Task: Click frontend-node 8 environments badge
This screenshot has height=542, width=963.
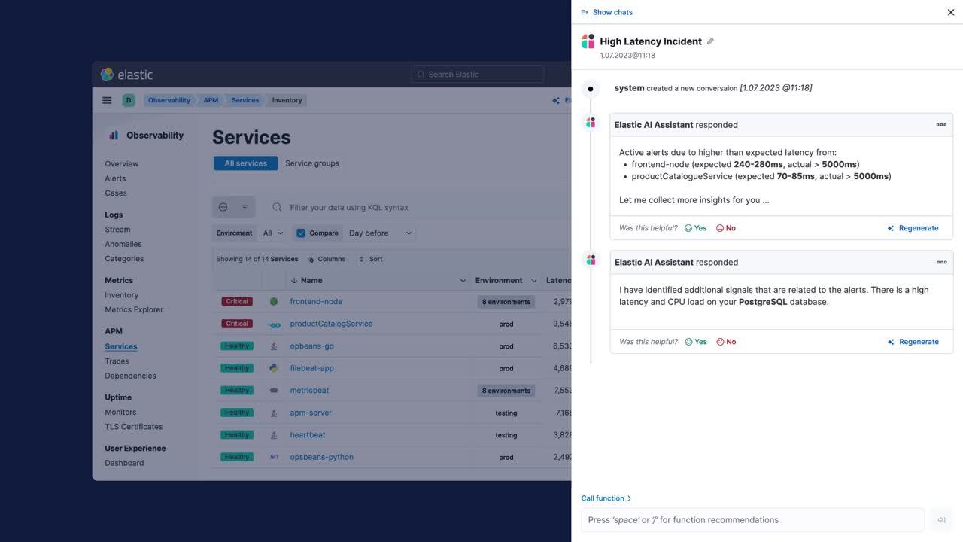Action: (x=506, y=302)
